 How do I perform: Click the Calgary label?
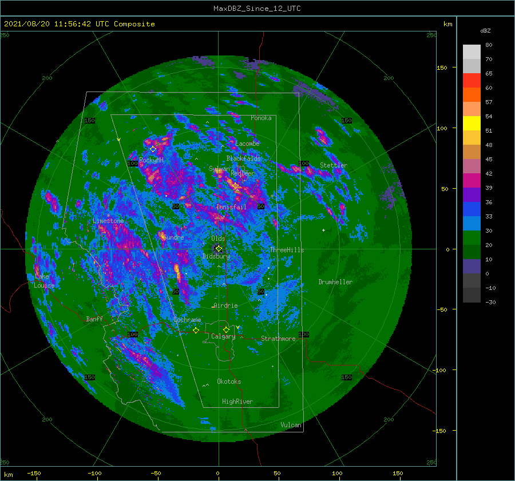tap(223, 336)
